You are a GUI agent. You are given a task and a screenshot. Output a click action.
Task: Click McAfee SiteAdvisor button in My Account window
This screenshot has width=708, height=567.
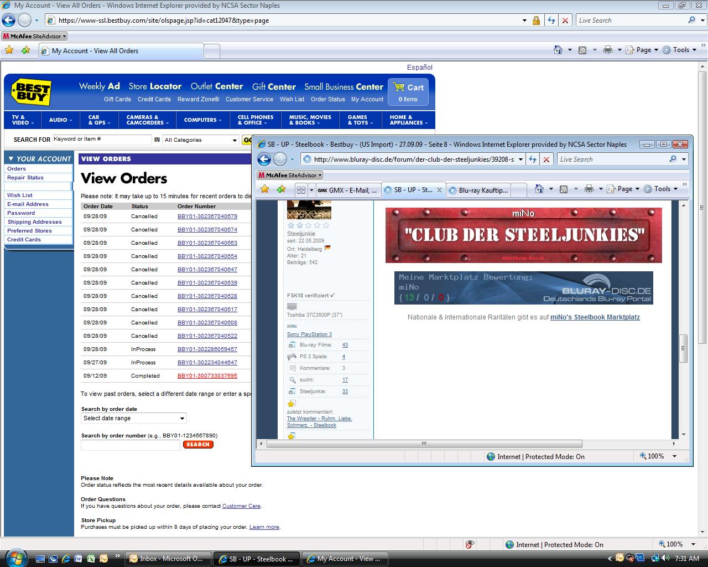click(x=34, y=36)
